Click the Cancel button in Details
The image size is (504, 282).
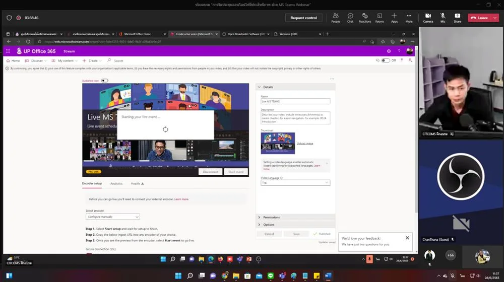[269, 234]
